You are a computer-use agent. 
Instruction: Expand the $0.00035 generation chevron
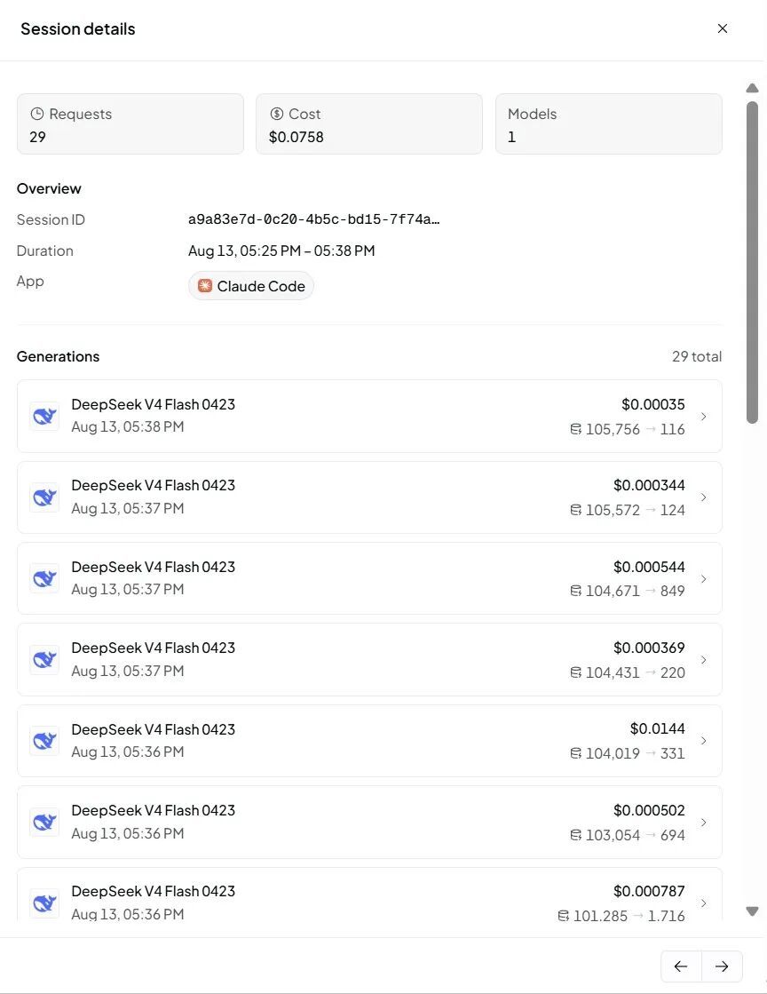[x=704, y=417]
